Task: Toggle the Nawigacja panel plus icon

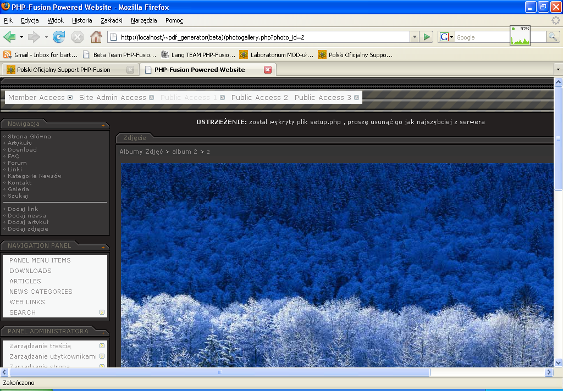Action: pyautogui.click(x=103, y=126)
